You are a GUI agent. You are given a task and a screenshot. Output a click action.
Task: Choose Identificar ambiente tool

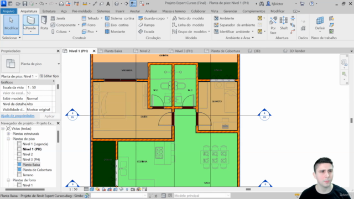[x=232, y=32]
